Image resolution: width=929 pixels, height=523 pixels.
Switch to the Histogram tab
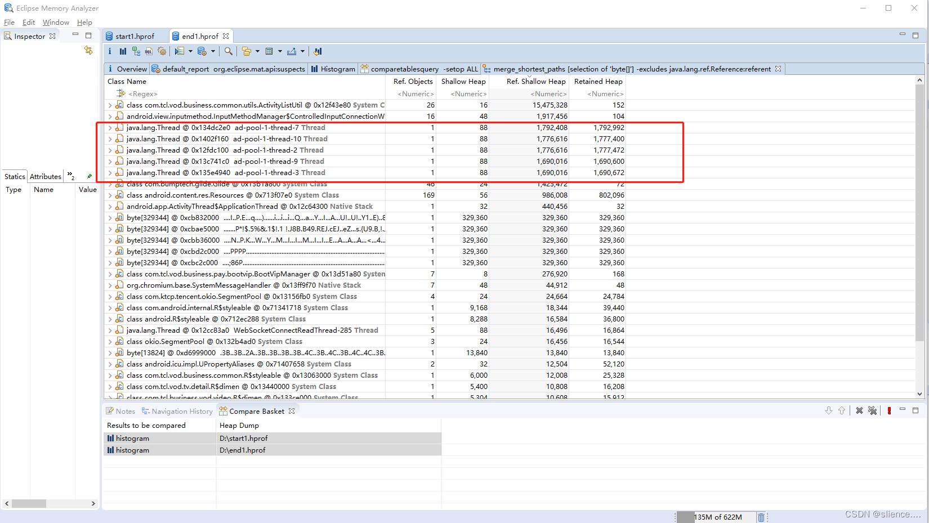coord(332,69)
